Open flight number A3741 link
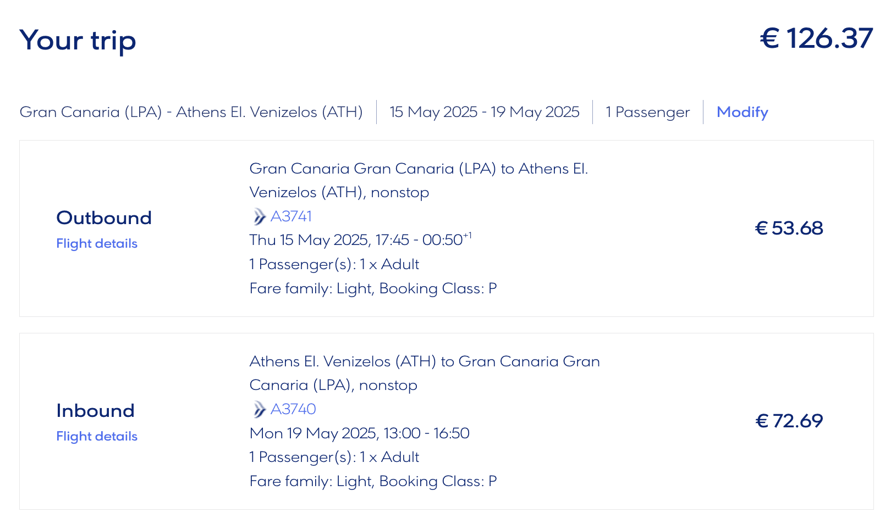 tap(291, 216)
